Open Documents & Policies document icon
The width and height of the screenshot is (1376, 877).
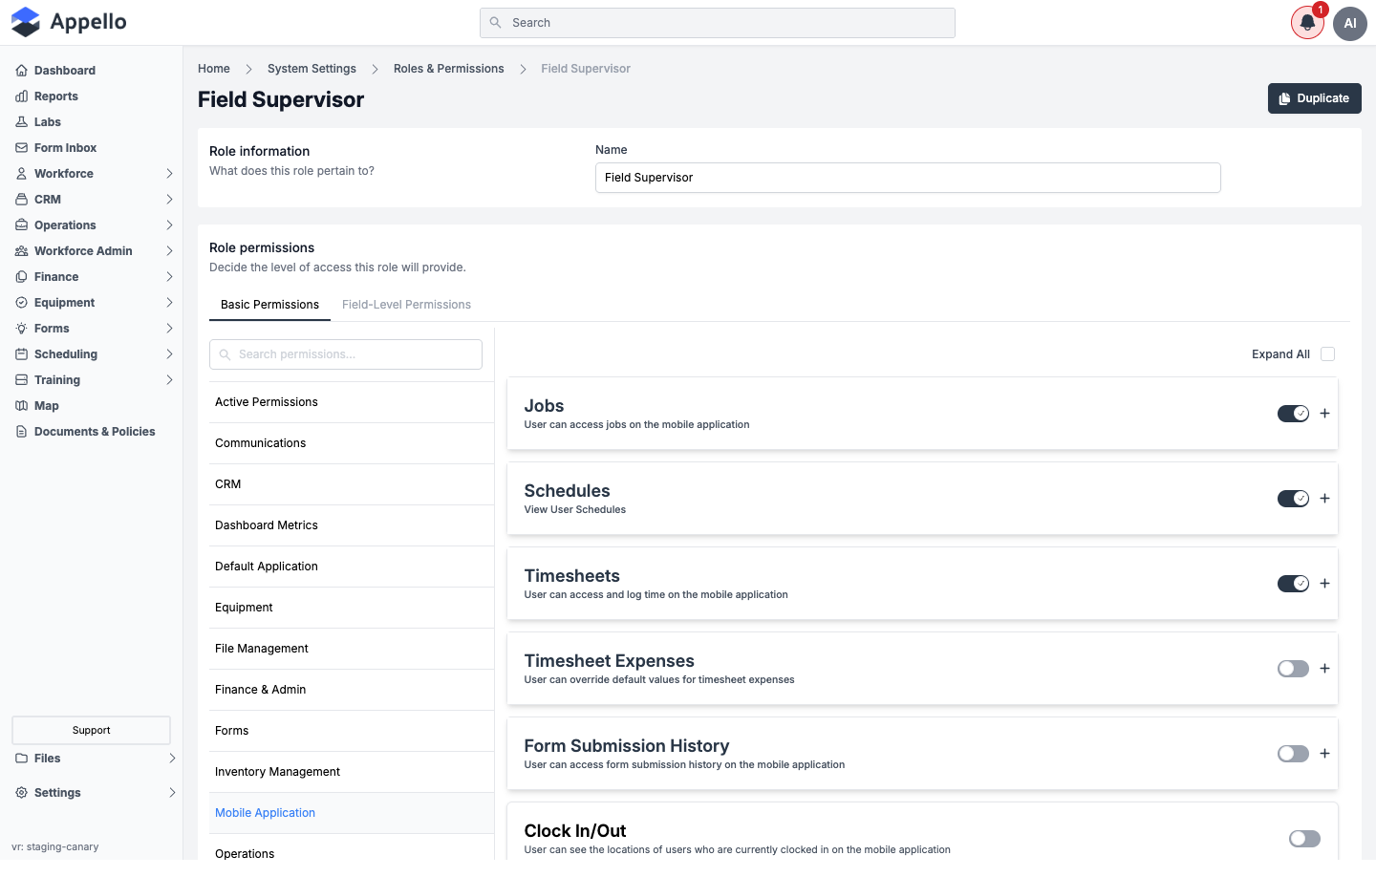[21, 432]
